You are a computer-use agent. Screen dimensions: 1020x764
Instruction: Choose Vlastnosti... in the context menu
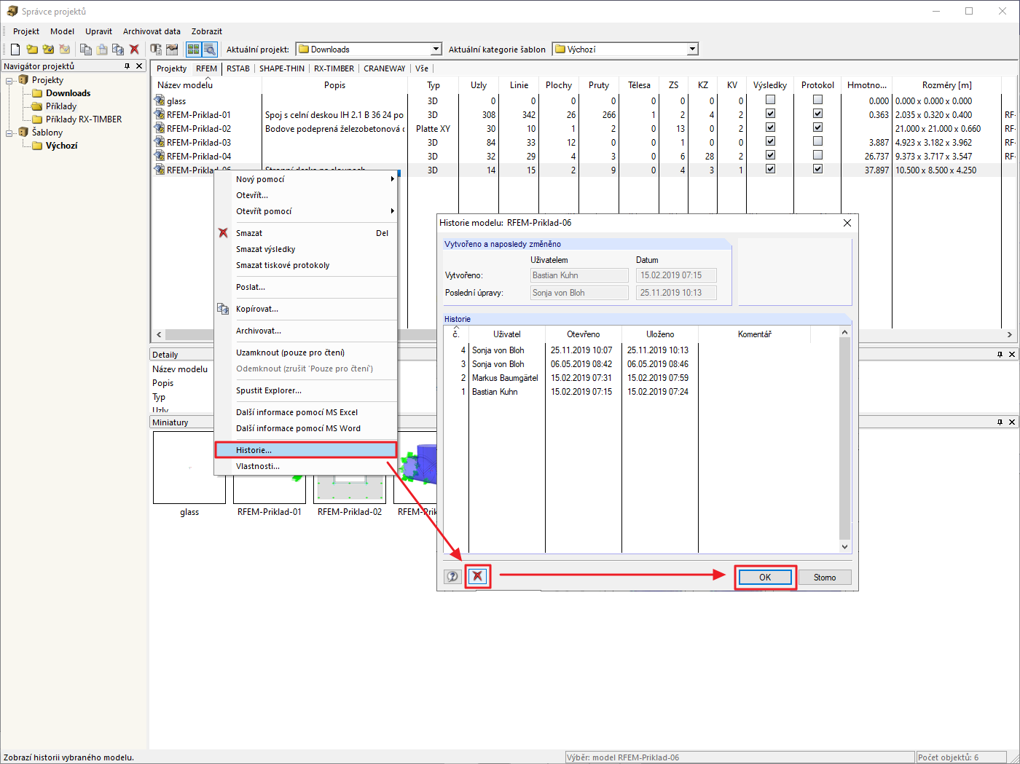(306, 466)
